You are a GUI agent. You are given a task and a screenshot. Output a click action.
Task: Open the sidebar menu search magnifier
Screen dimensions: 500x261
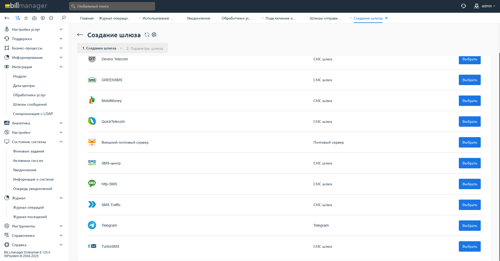tap(64, 18)
